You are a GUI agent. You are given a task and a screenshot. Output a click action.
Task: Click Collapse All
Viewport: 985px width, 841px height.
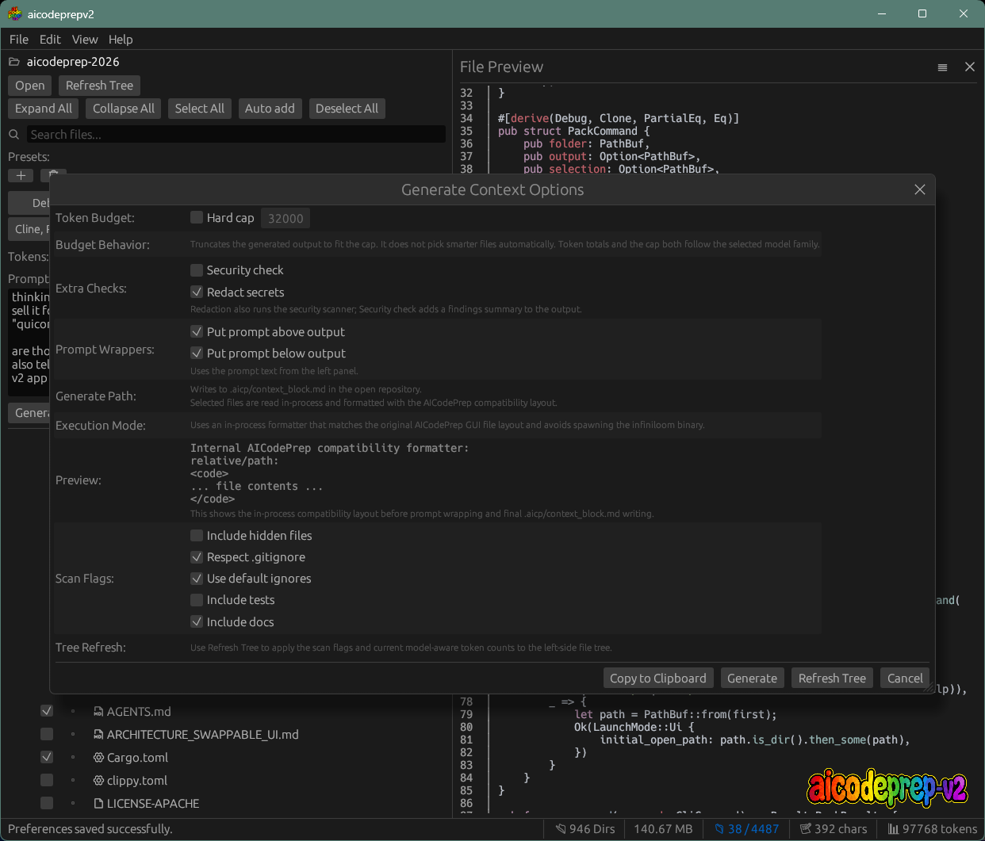[124, 109]
